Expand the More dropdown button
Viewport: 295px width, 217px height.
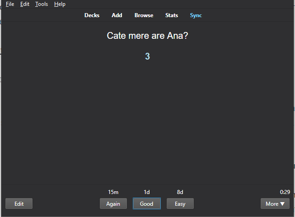(x=275, y=204)
